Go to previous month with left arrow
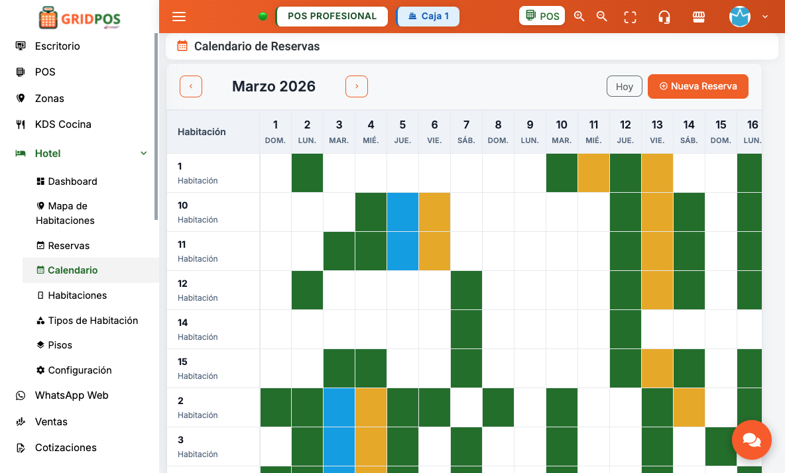 190,86
